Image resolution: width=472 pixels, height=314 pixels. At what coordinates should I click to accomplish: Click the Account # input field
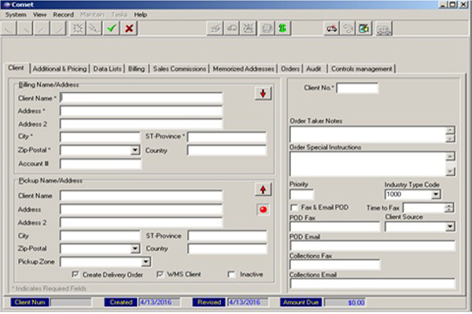[100, 164]
